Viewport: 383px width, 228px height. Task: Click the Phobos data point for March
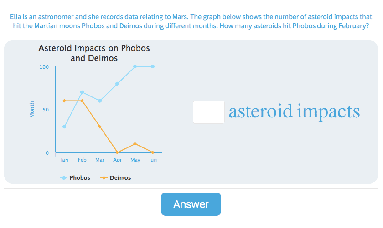click(99, 101)
